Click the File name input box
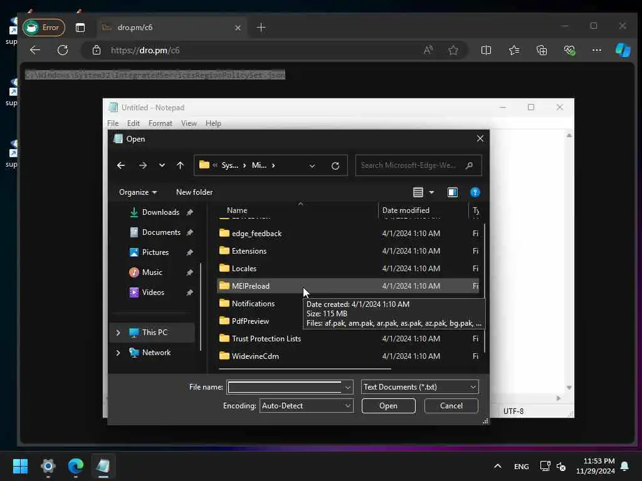Viewport: 642px width, 481px height. tap(285, 387)
